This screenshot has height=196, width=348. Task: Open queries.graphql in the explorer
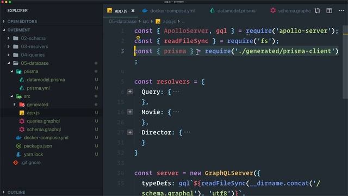(43, 121)
